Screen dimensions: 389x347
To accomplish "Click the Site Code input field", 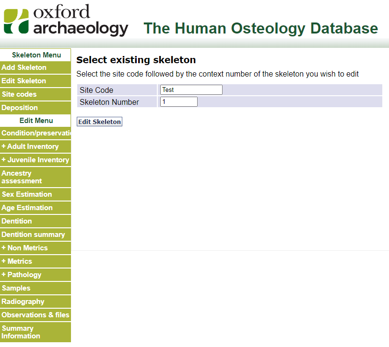I will (191, 90).
